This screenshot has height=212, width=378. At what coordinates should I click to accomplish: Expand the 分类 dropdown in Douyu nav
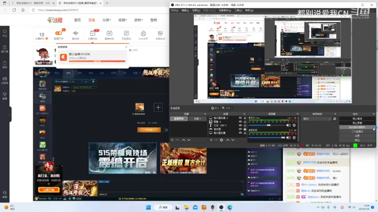[x=107, y=20]
